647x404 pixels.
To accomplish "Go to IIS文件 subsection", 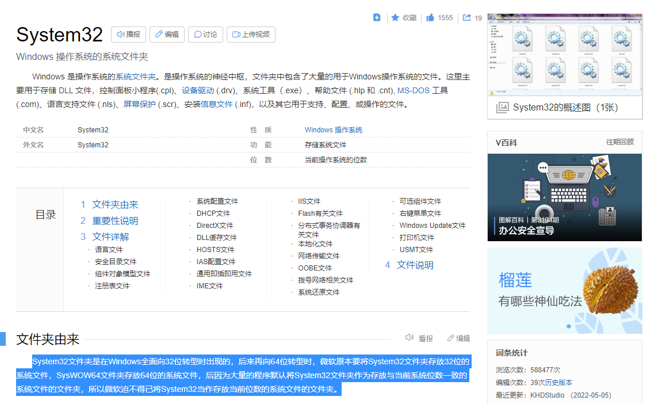I will 309,201.
